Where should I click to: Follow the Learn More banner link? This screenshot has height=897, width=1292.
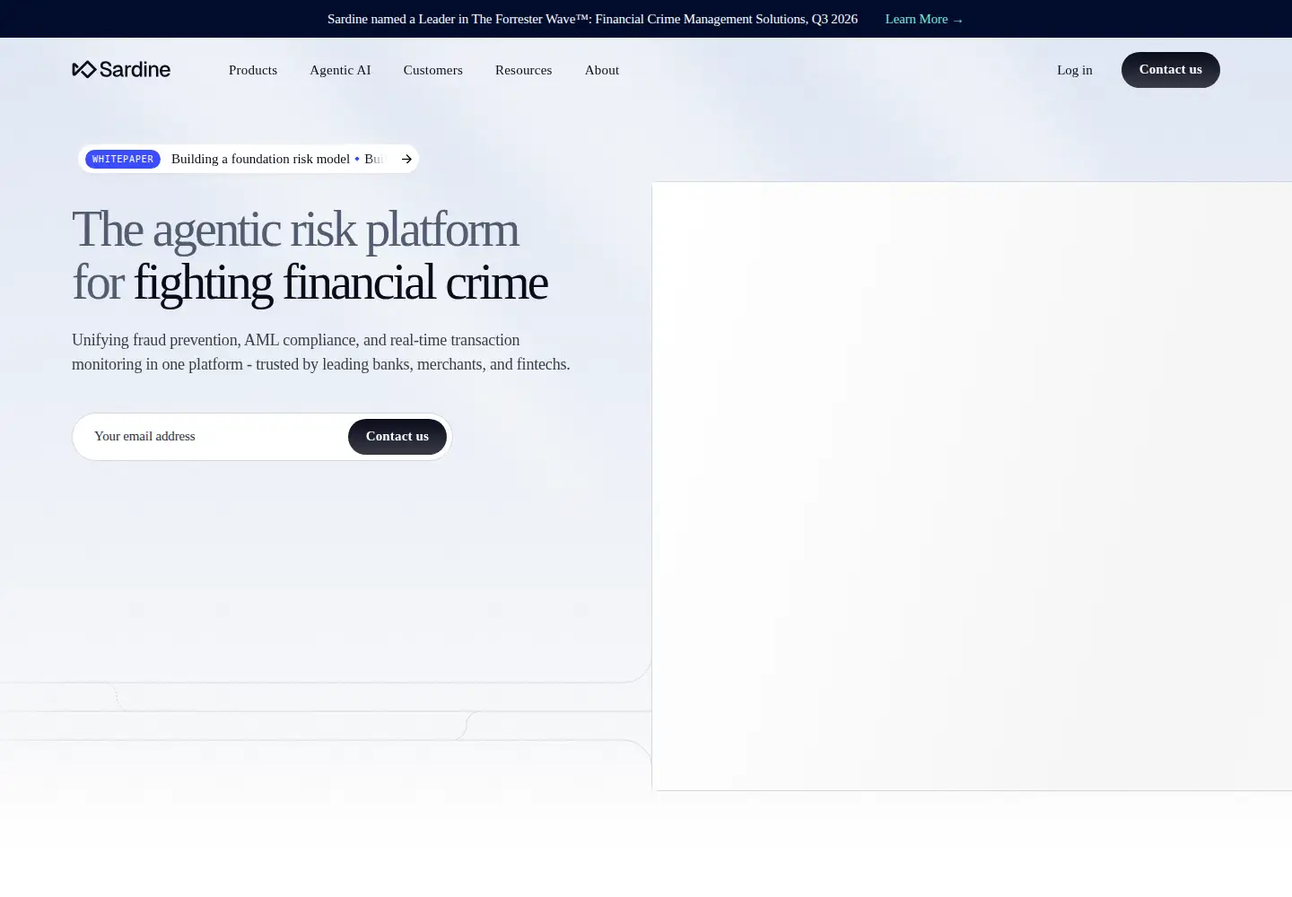[924, 19]
